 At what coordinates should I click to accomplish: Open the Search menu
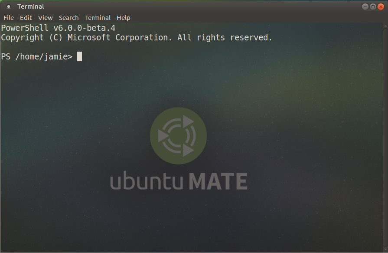[68, 18]
